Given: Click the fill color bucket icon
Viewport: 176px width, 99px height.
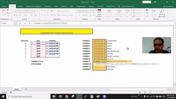Looking at the screenshot, I should [x=31, y=15].
